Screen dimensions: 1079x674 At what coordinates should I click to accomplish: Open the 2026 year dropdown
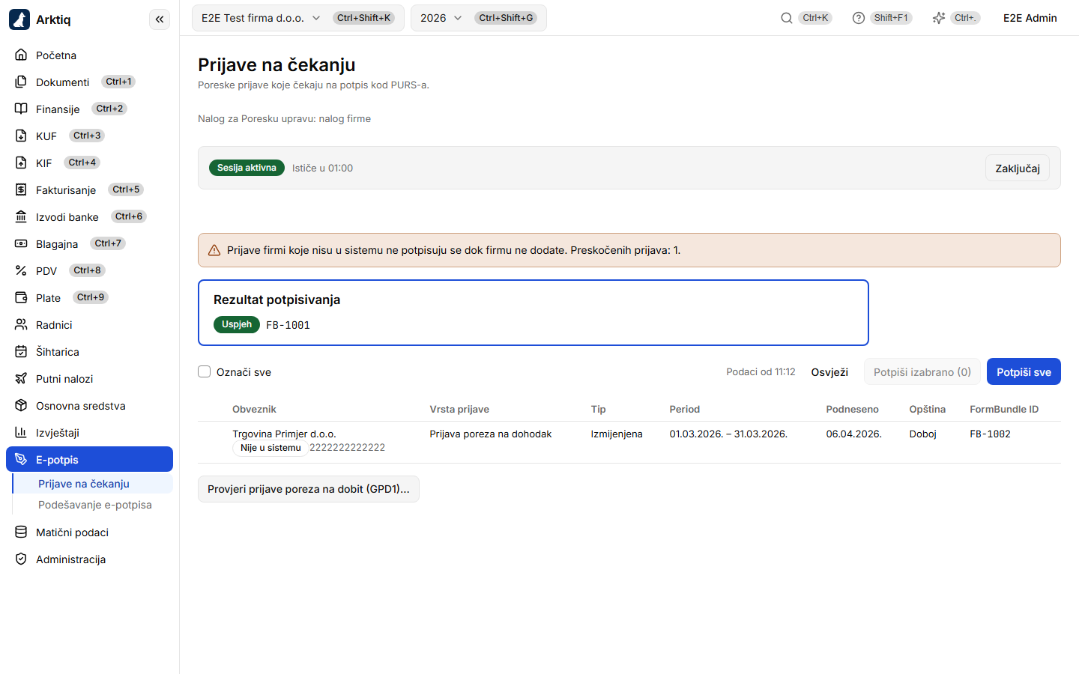click(x=478, y=18)
